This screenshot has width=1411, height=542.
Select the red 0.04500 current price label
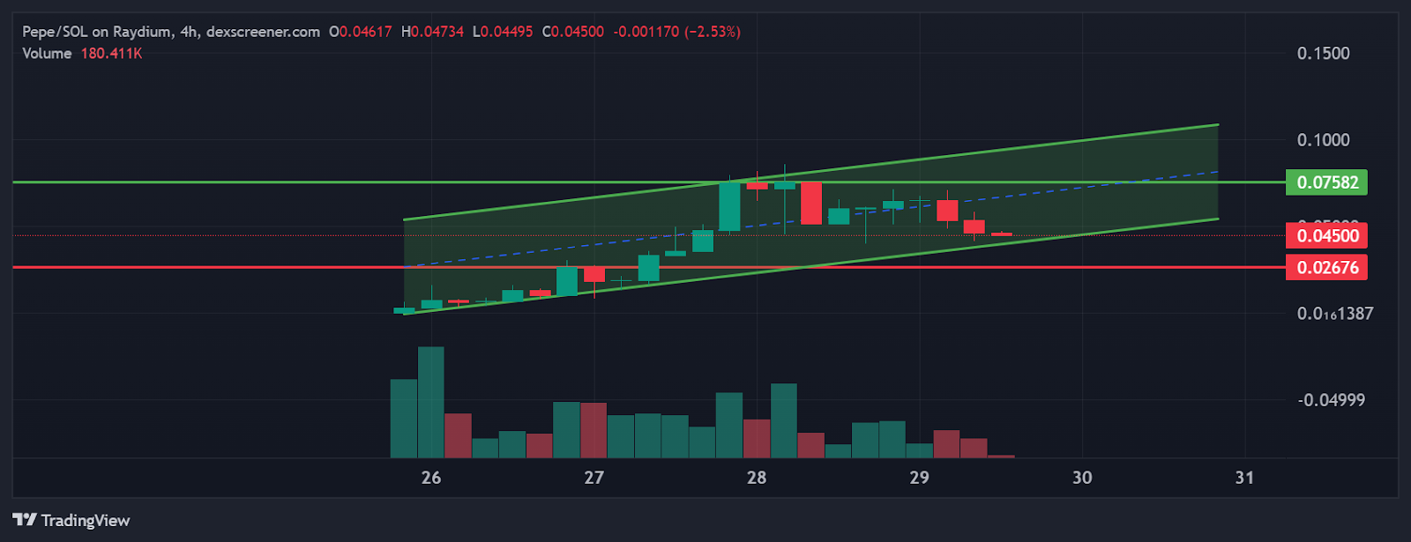point(1325,236)
